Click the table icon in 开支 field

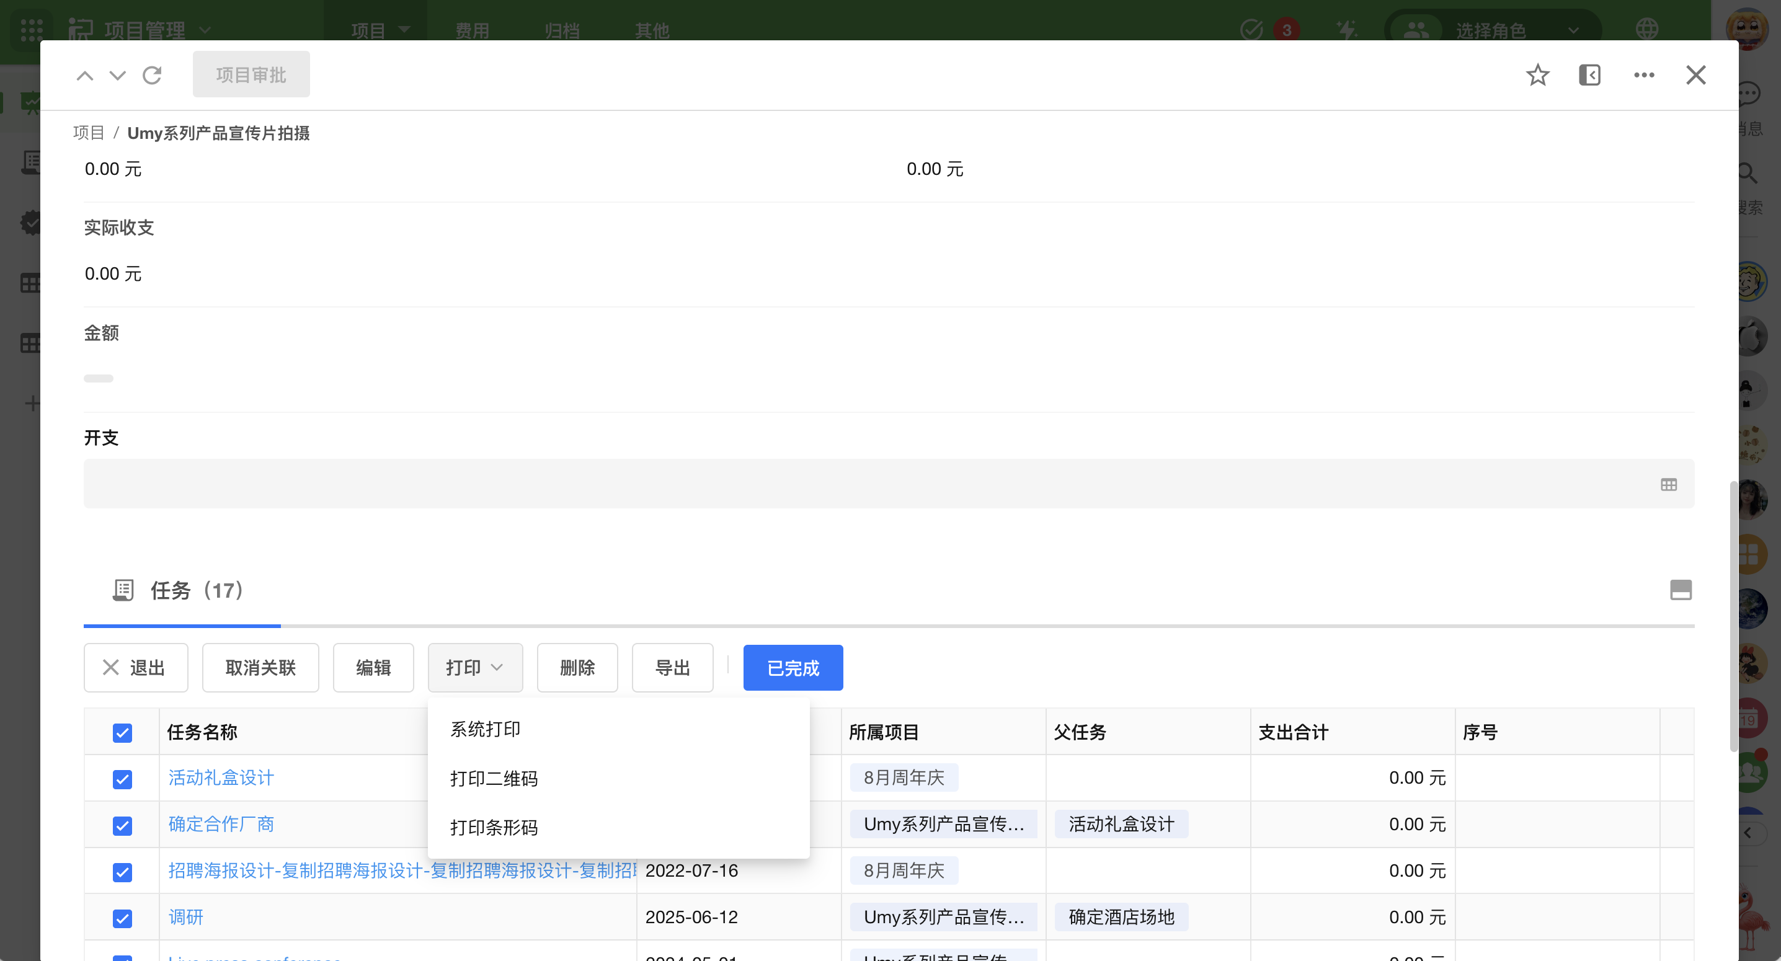click(1668, 485)
